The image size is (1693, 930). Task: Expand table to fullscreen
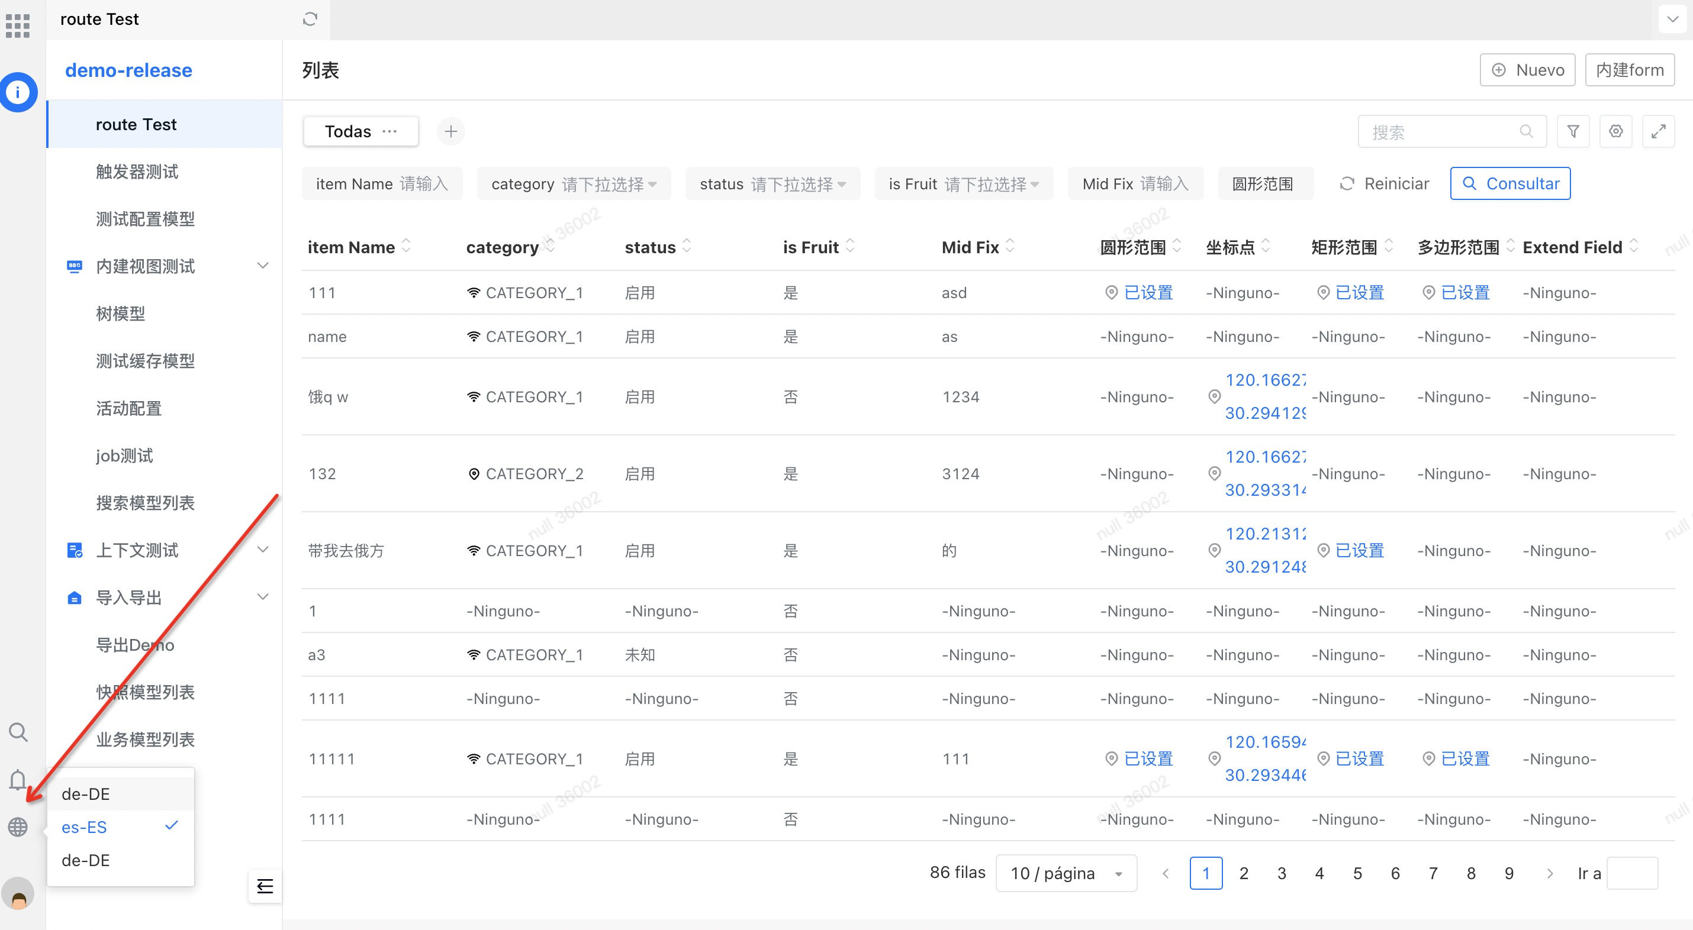pos(1658,131)
